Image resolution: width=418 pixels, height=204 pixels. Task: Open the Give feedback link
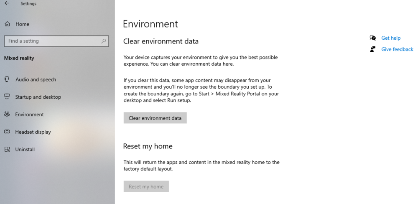click(397, 49)
